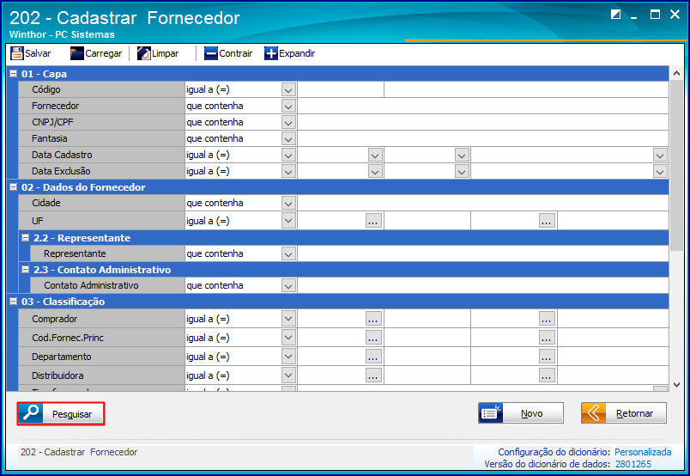Open second date picker in Data Cadastro row
Image resolution: width=690 pixels, height=476 pixels.
[462, 156]
